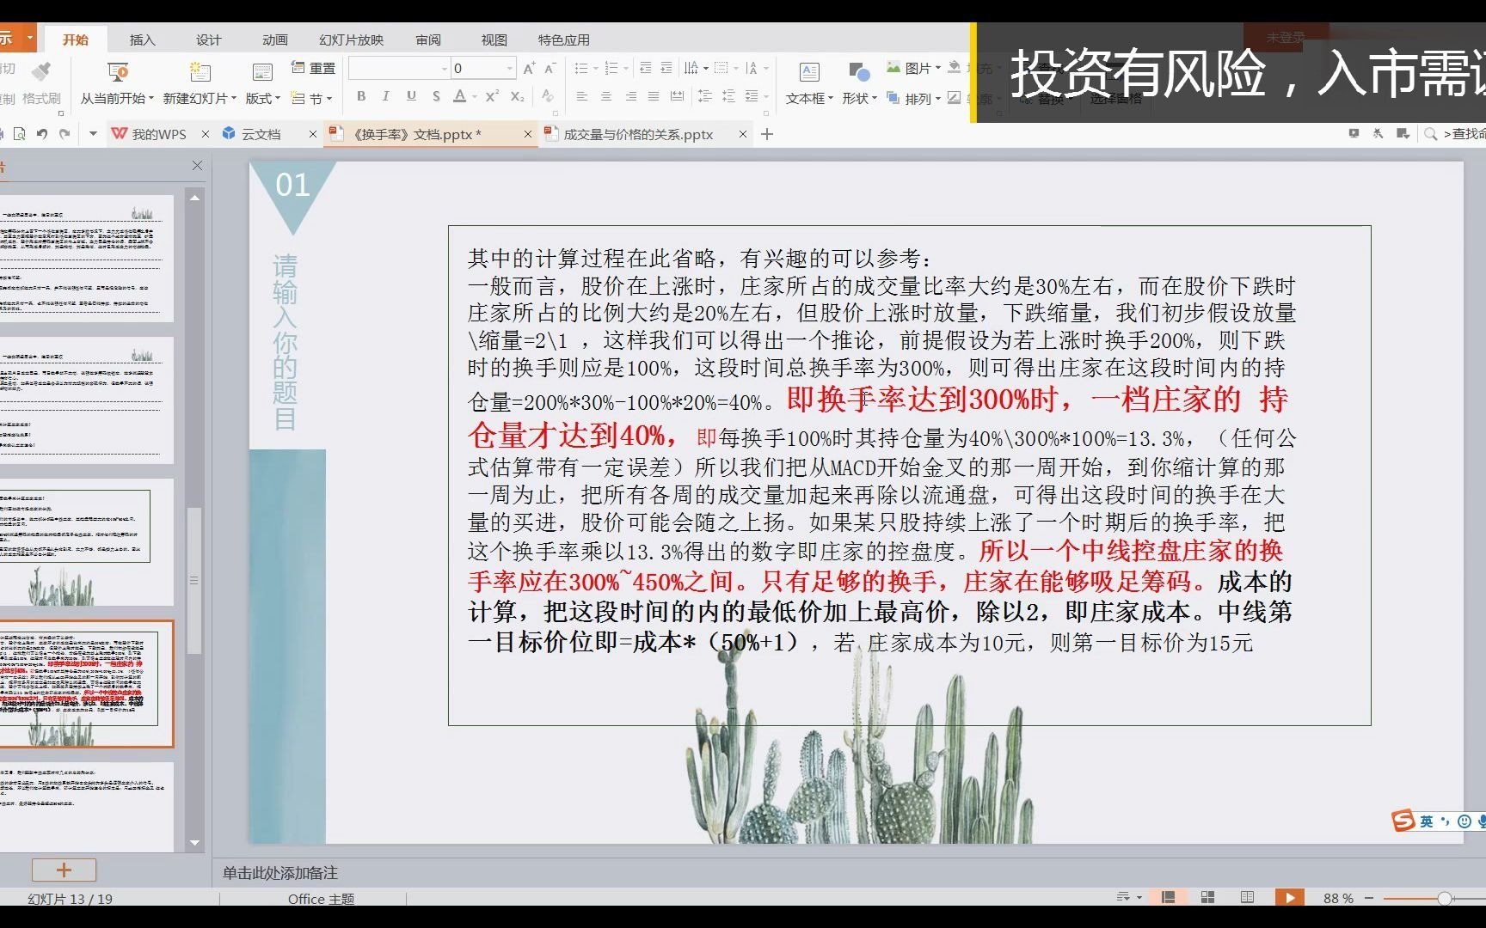Click the bulleted list icon
The width and height of the screenshot is (1486, 928).
pyautogui.click(x=581, y=68)
